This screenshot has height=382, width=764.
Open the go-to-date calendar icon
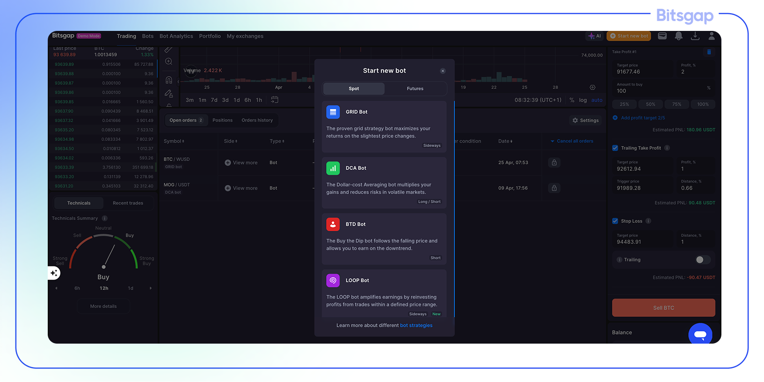point(275,100)
